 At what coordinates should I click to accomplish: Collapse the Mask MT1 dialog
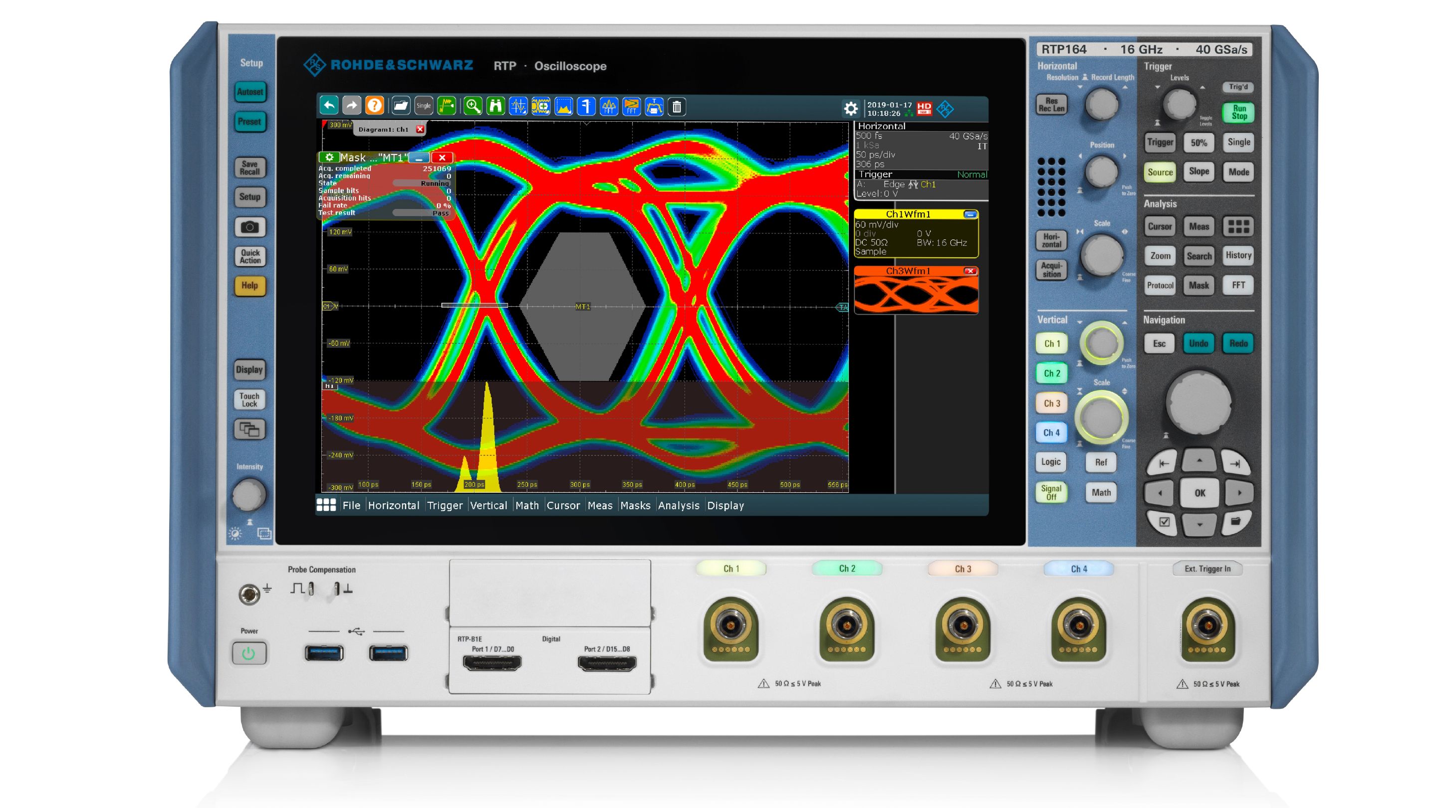point(420,158)
